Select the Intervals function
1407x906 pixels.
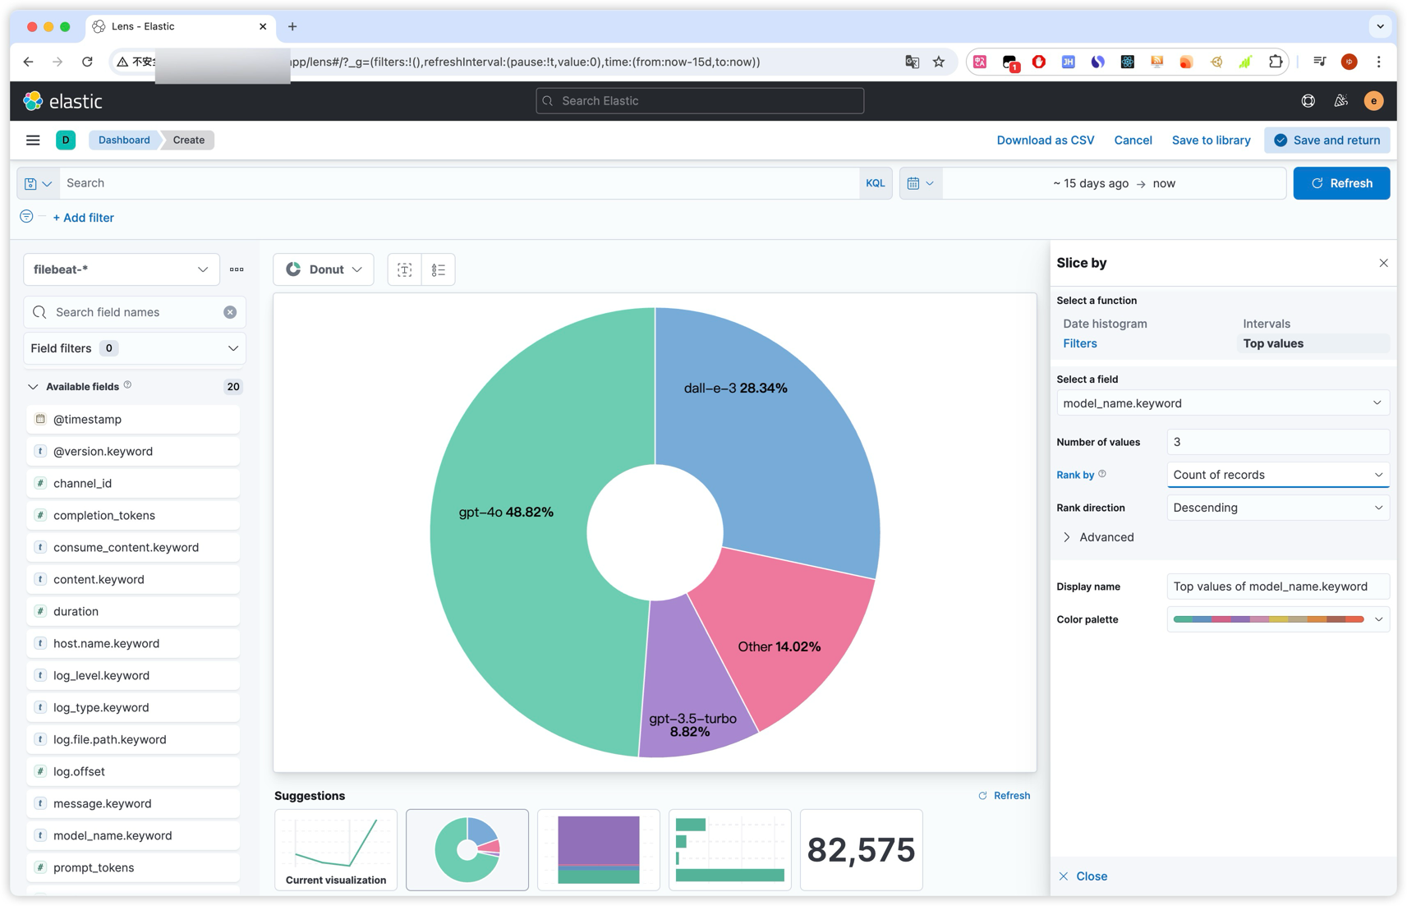click(1266, 324)
